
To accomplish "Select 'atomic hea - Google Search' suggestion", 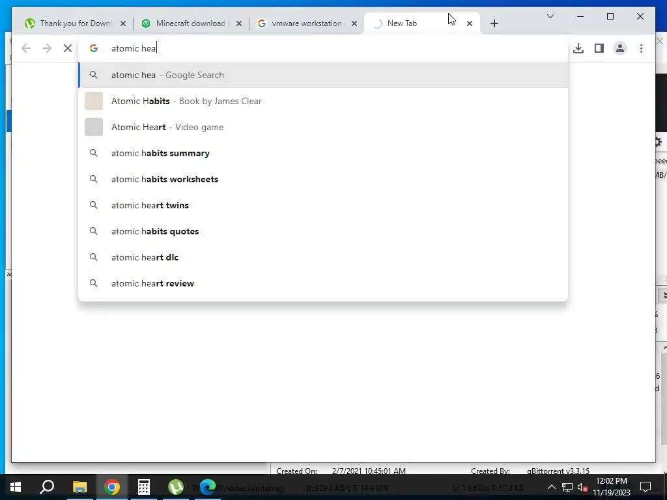I will 323,75.
